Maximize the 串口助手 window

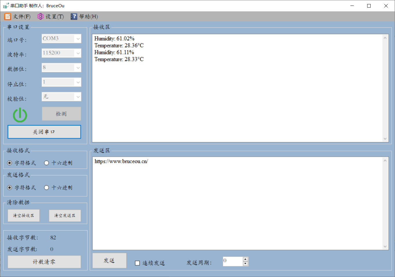click(x=369, y=6)
